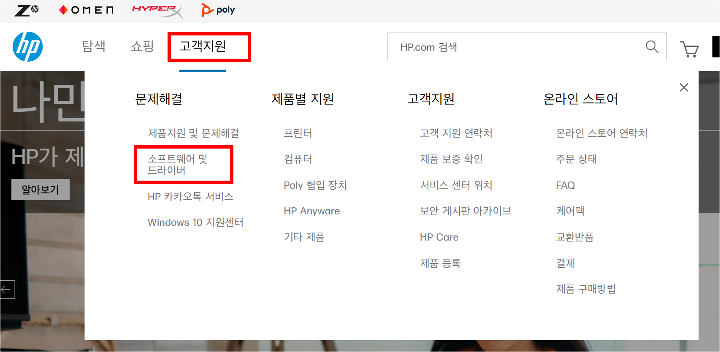
Task: Open the shopping cart icon
Action: click(x=689, y=49)
